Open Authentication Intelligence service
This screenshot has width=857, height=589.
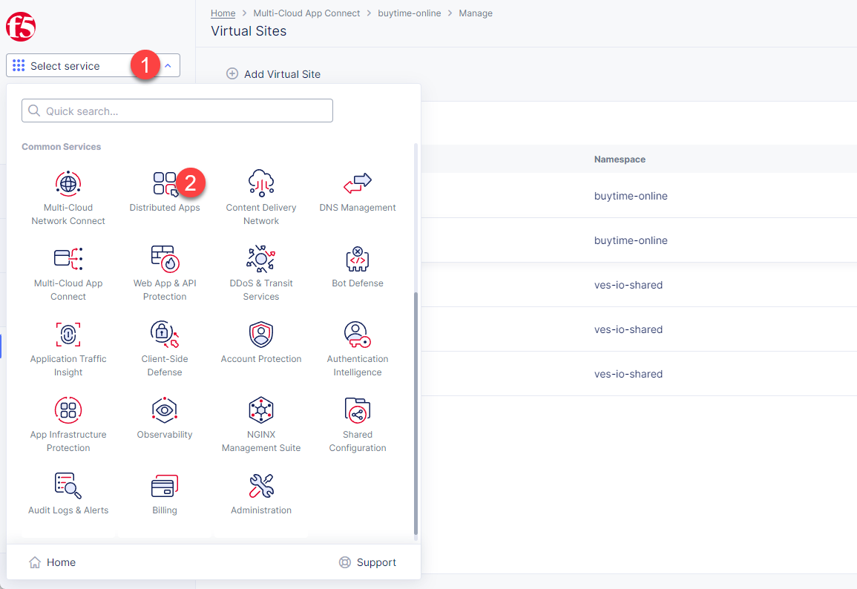[358, 349]
